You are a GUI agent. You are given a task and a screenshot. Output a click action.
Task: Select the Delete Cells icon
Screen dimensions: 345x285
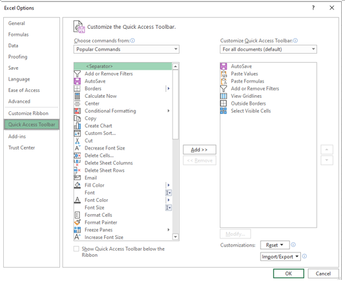point(77,155)
